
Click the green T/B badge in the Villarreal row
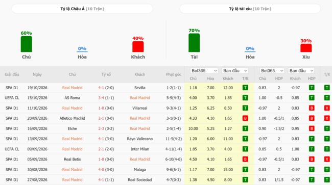click(245, 108)
